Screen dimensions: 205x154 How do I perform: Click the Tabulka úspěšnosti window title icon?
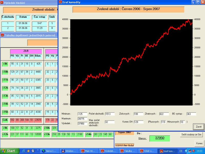coord(2,35)
